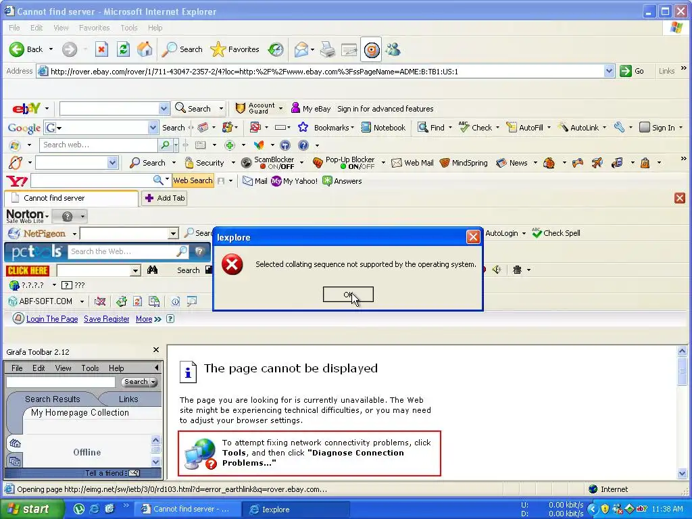Close the Girafa Toolbar 2.12 panel
Viewport: 692px width, 519px height.
click(x=156, y=350)
